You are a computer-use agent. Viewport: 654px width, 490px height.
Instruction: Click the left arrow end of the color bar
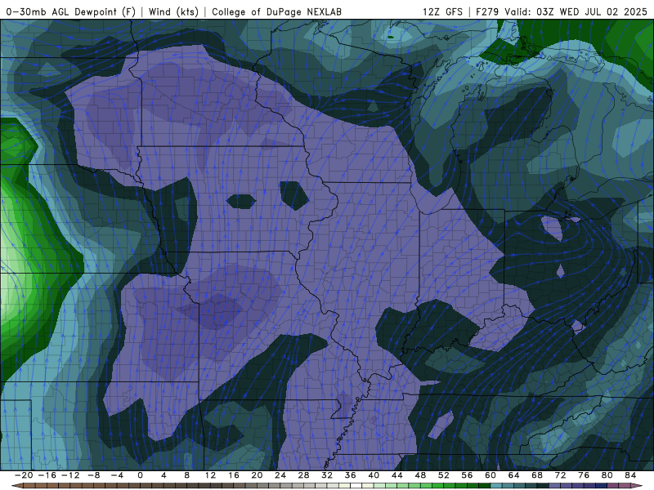tap(16, 486)
